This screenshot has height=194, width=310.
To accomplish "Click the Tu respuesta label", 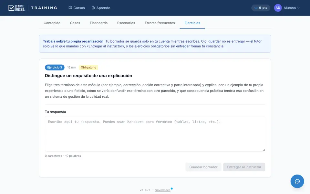I will pos(55,112).
